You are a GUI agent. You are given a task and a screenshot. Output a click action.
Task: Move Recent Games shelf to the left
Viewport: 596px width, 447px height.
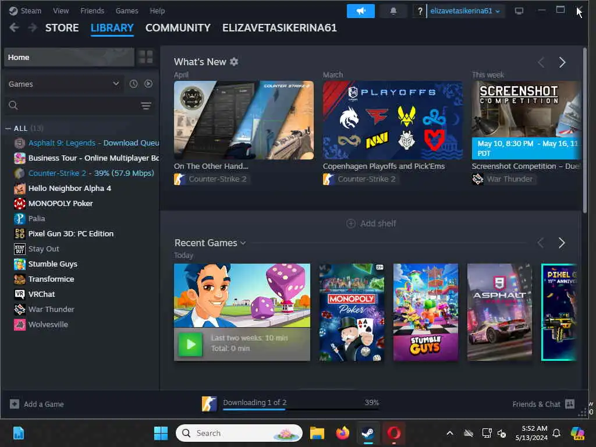click(541, 243)
